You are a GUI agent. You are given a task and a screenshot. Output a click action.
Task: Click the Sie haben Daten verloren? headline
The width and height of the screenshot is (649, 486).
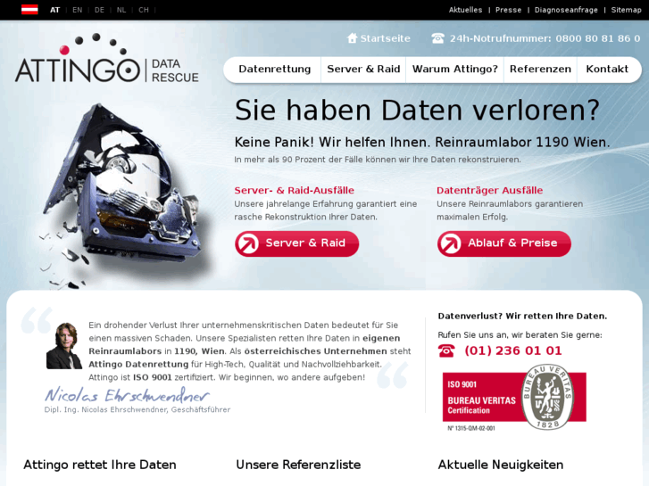tap(417, 111)
